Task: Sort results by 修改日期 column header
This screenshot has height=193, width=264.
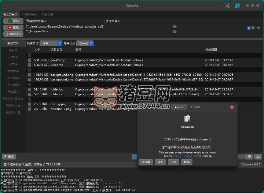Action: (211, 49)
